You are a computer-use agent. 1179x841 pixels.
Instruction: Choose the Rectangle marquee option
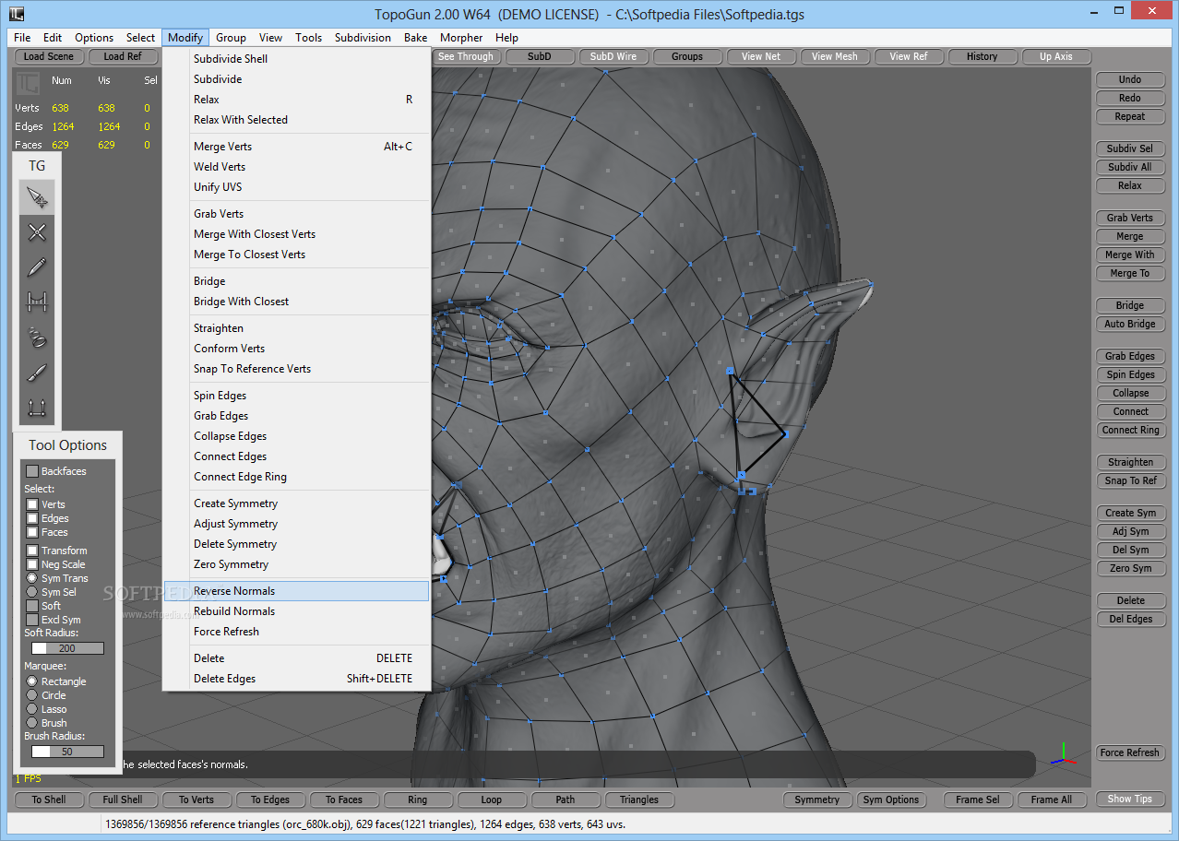click(32, 681)
